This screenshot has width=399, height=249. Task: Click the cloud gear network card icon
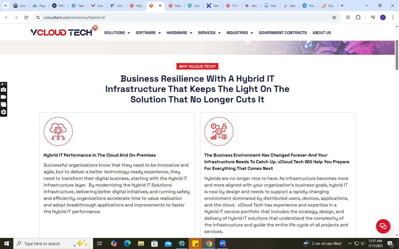(58, 131)
